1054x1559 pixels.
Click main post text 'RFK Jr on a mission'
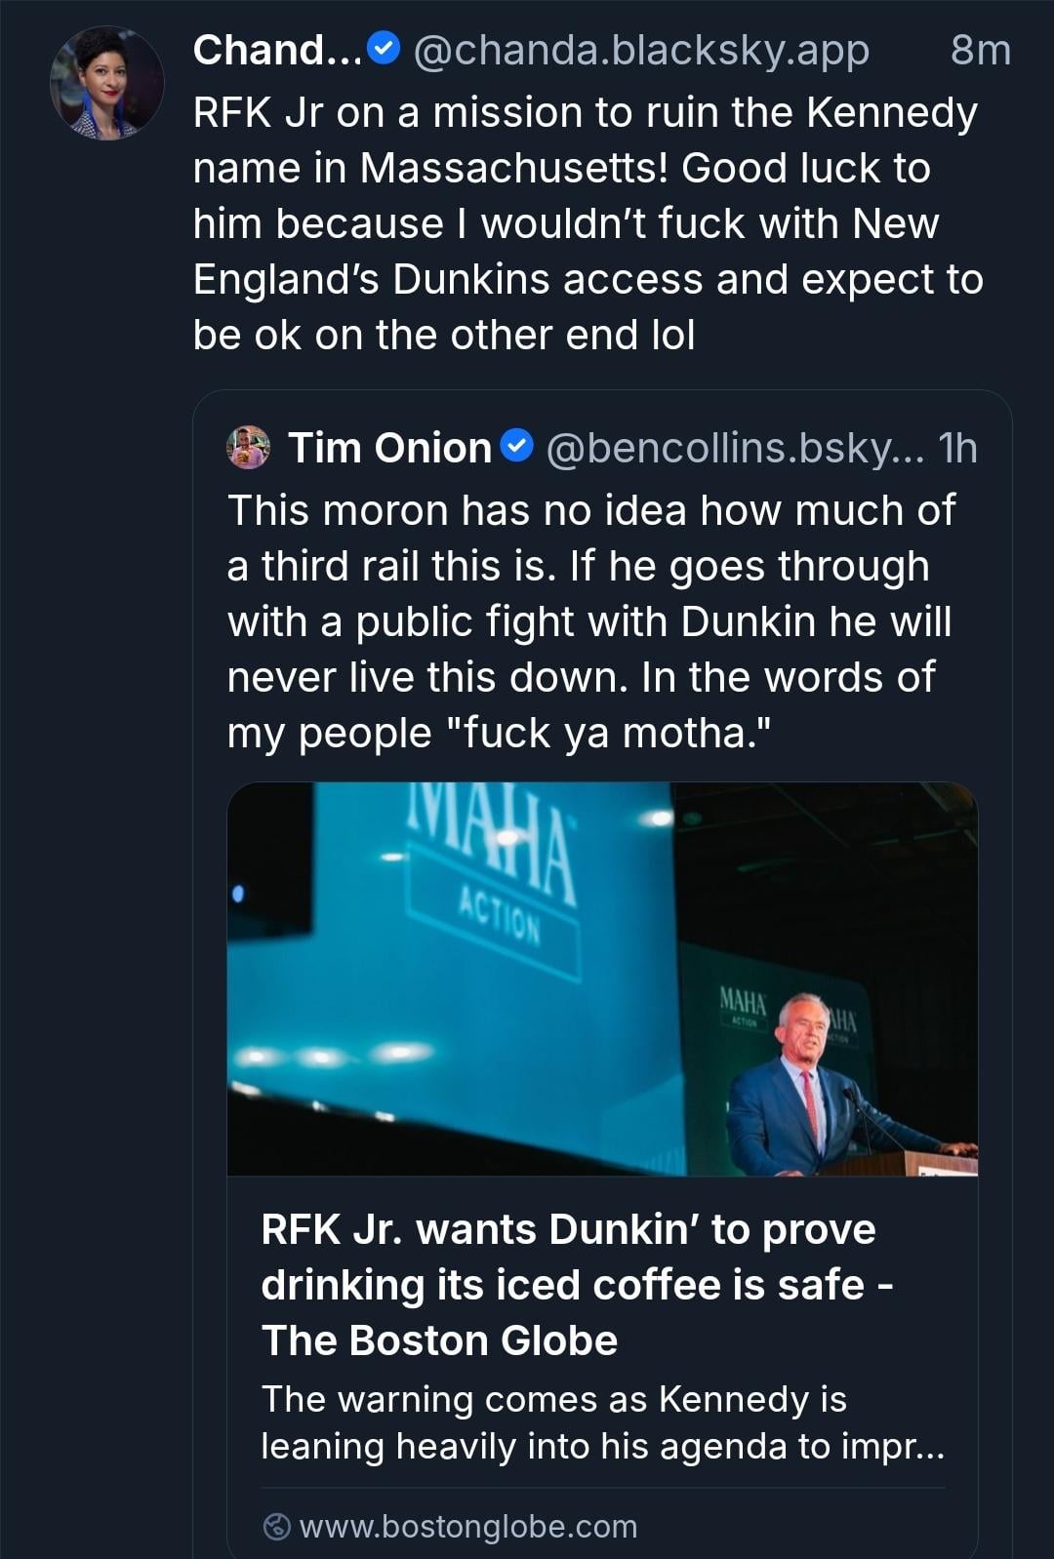[585, 113]
